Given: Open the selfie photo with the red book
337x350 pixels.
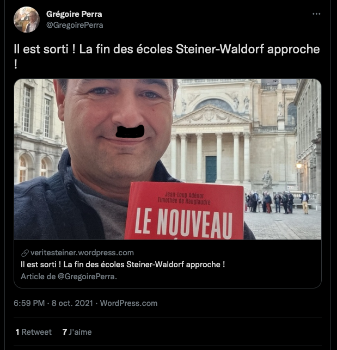Looking at the screenshot, I should point(168,159).
